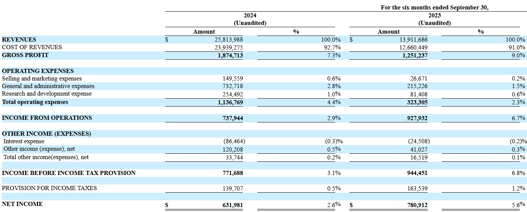Select General and administrative amount 732,718
This screenshot has height=212, width=527.
pos(233,87)
